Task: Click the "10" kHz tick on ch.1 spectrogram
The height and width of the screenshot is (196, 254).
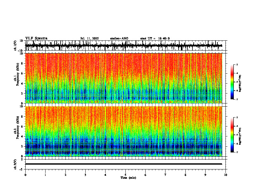Action: point(21,53)
